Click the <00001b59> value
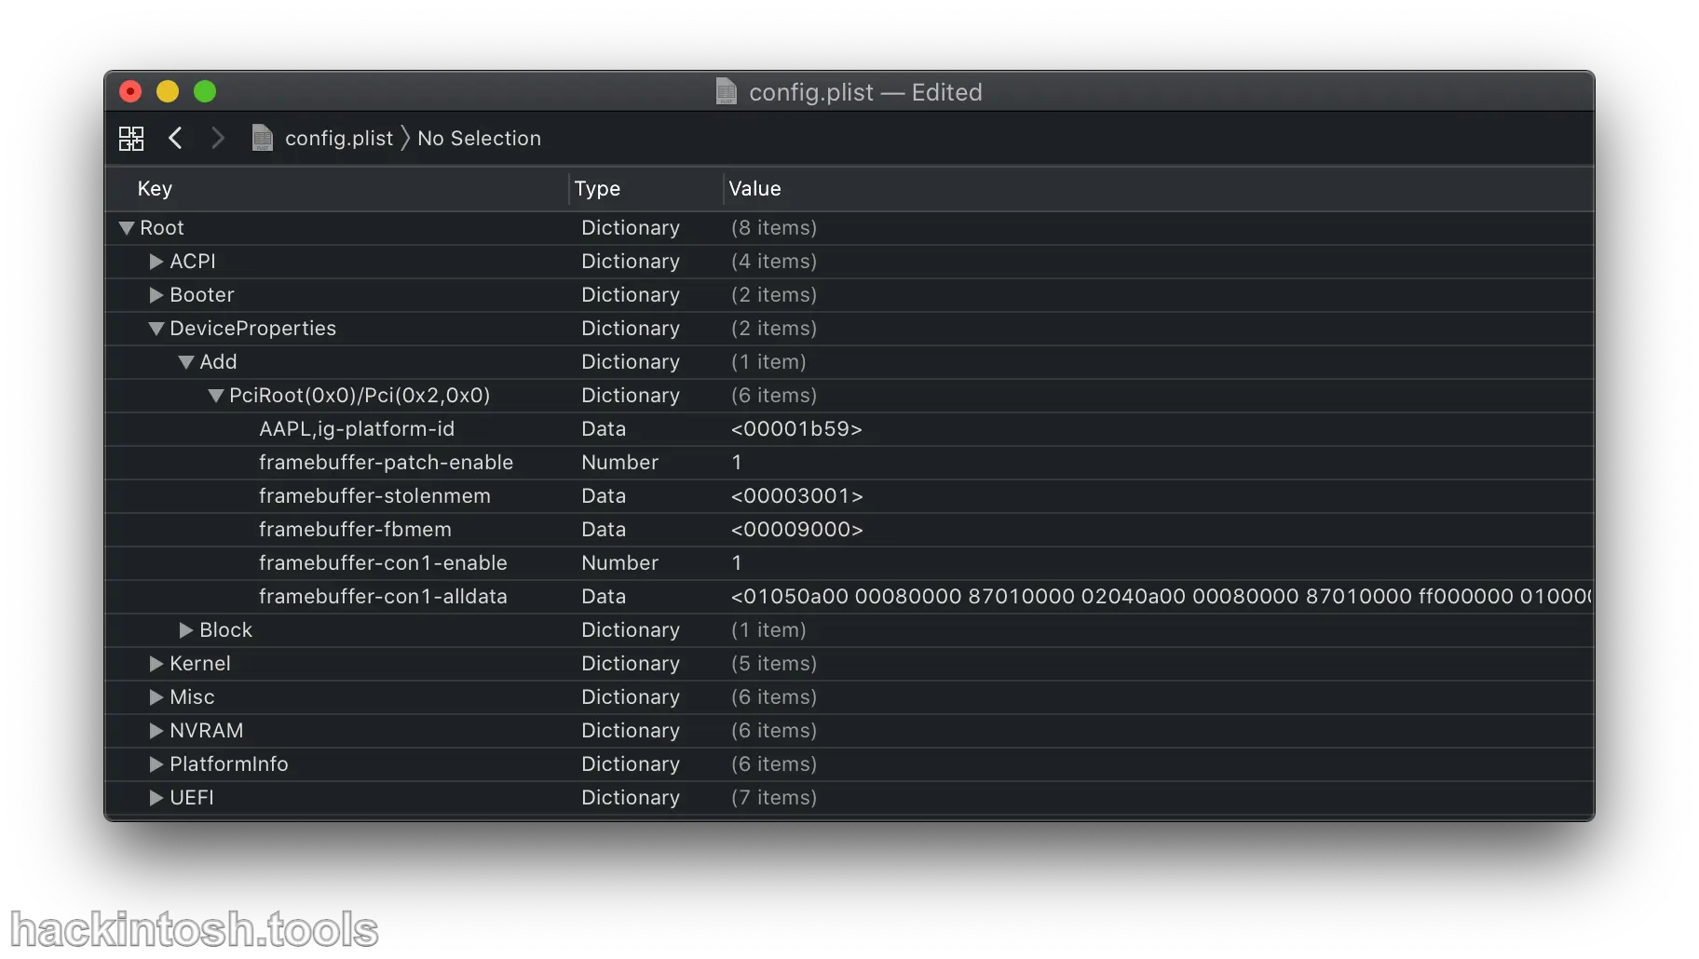 (x=796, y=429)
